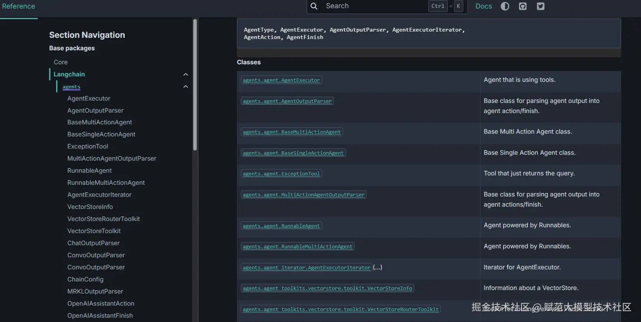Viewport: 641px width, 322px height.
Task: Open AgentOutputParser in the sidebar
Action: coord(95,110)
